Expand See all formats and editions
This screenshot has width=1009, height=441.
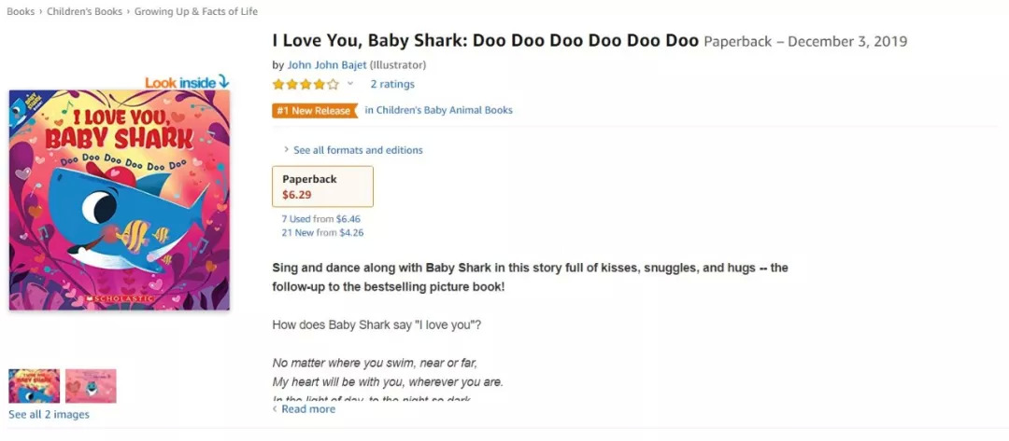click(357, 150)
